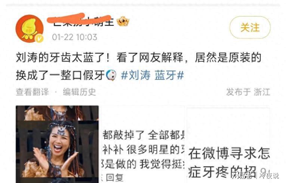Tap the Doraemon emoji in the post

(111, 75)
